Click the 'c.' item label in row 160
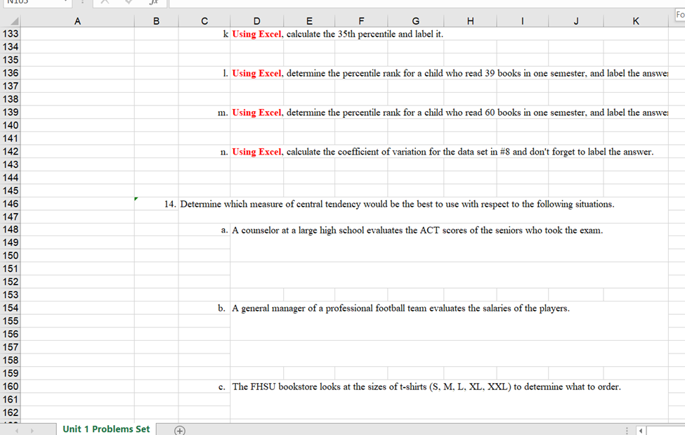The height and width of the screenshot is (435, 685). tap(222, 387)
